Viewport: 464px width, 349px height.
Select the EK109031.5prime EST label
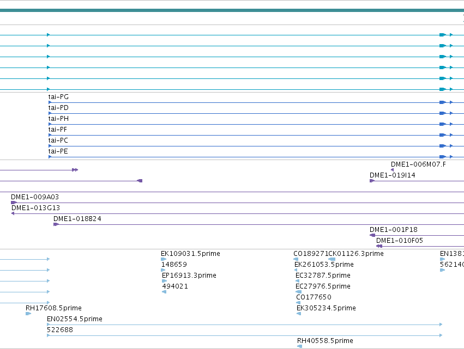[x=190, y=254]
